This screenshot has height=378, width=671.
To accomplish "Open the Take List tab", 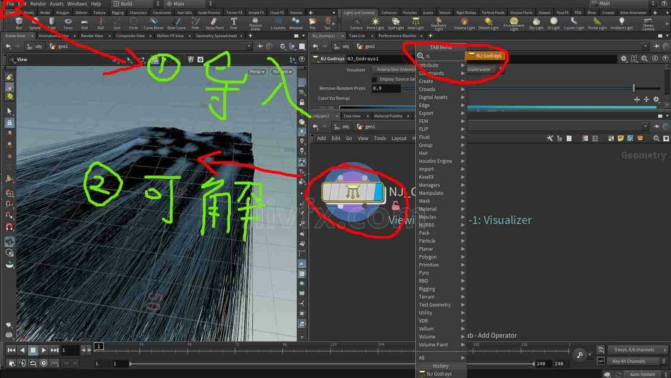I will [x=357, y=36].
